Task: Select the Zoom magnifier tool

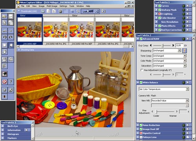Action: 11,45
